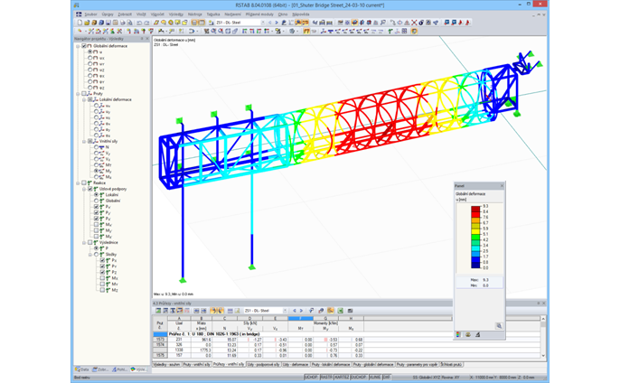The image size is (620, 383).
Task: Collapse the Reakce tree node
Action: click(x=78, y=183)
